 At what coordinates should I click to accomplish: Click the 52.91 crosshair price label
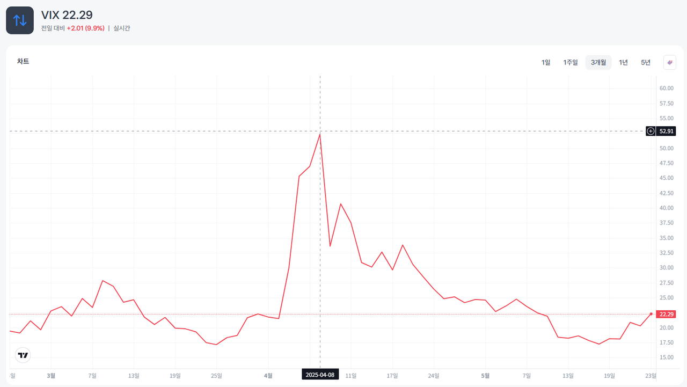[667, 131]
